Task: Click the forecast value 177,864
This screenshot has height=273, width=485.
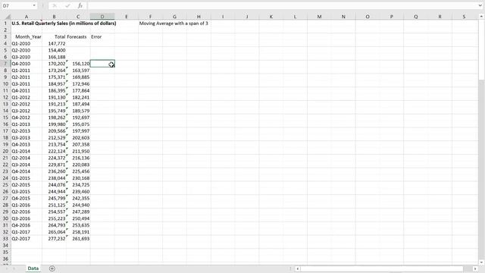Action: click(x=81, y=91)
